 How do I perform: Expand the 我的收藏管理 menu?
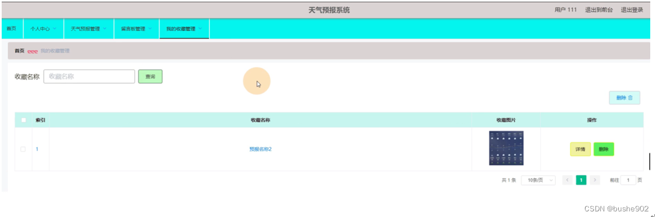[x=184, y=29]
